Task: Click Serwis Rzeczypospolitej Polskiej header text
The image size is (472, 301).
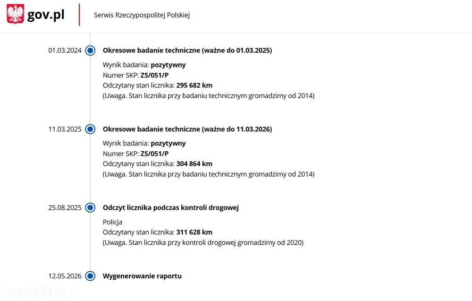Action: click(x=142, y=15)
